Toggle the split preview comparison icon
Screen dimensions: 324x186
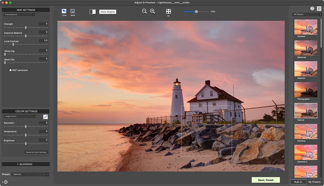coord(92,12)
